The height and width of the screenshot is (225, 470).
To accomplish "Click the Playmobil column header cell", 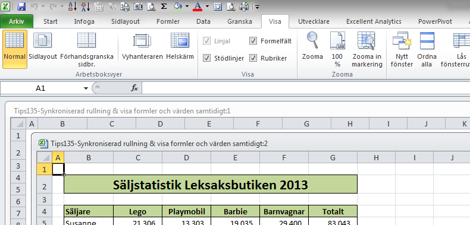I will (x=186, y=211).
